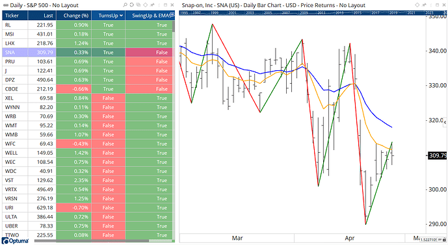Select the PRU ticker row
This screenshot has height=245, width=448.
[x=87, y=61]
